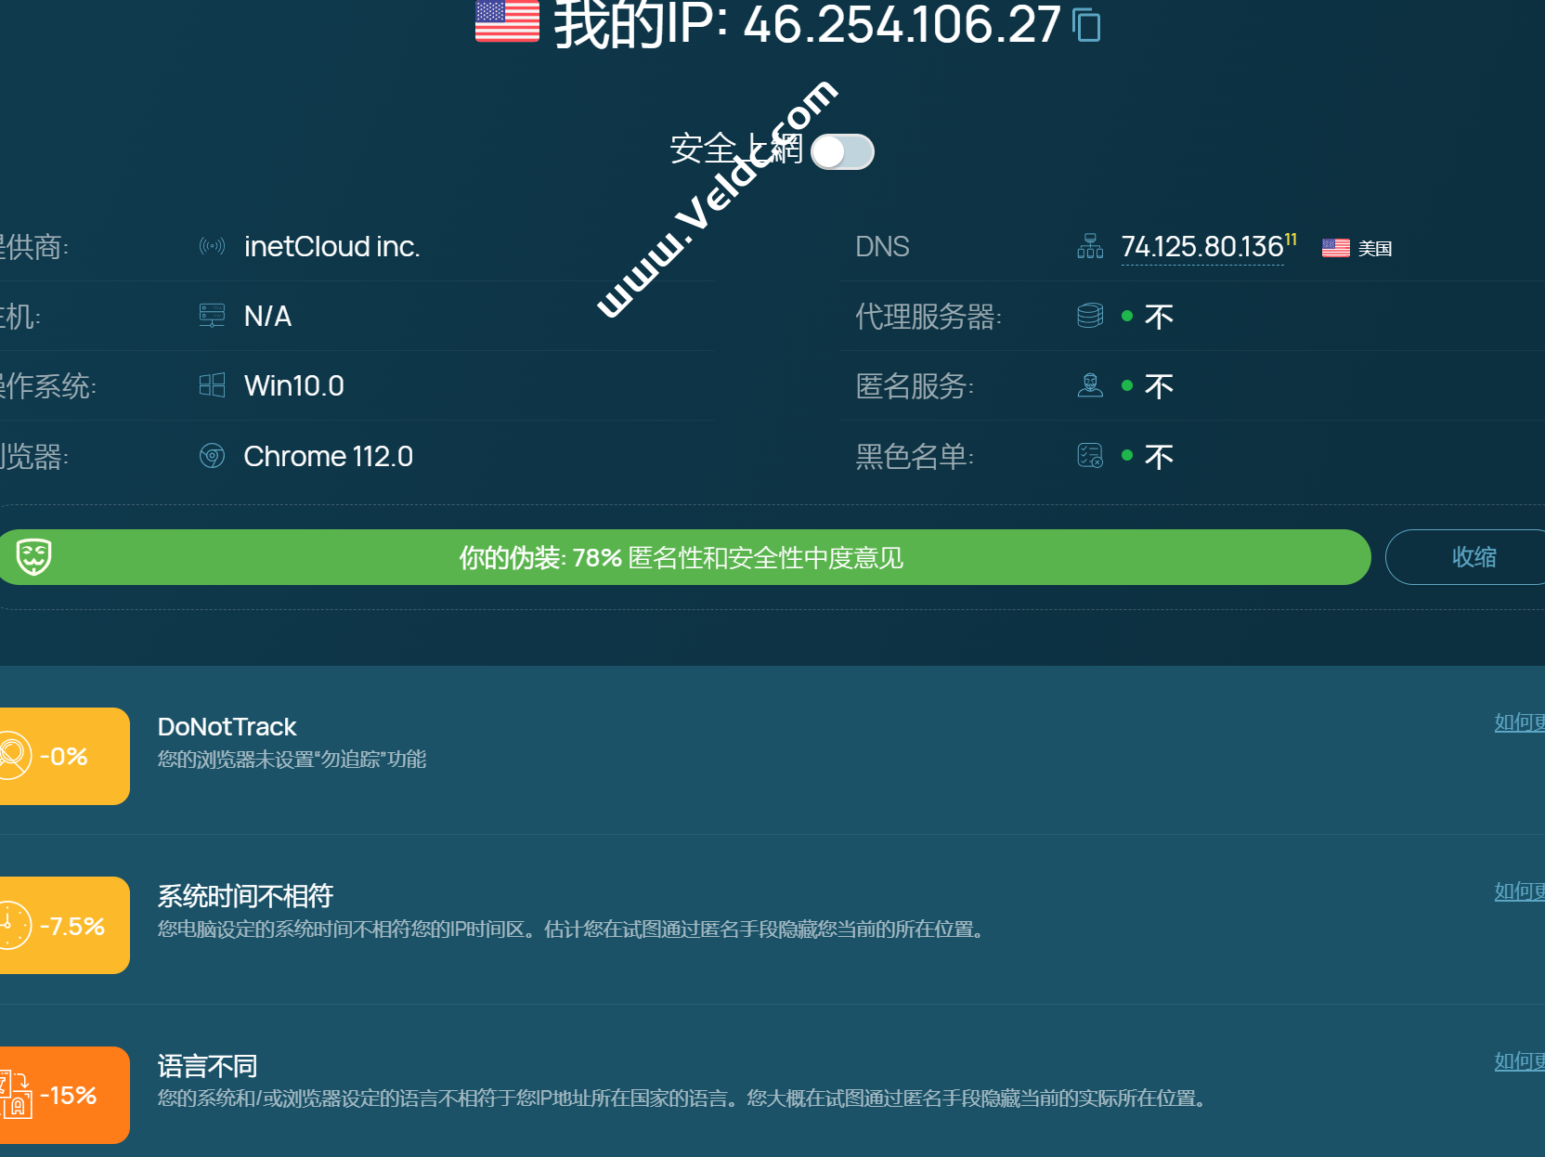Viewport: 1545px width, 1157px height.
Task: Click the DoNotTrack heading
Action: coord(227,726)
